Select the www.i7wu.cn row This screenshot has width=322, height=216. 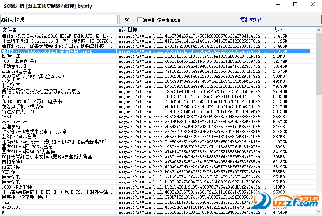pyautogui.click(x=155, y=122)
